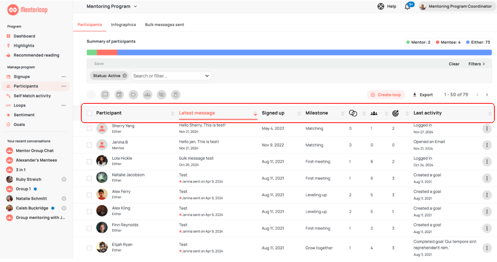Switch to the Infographics tab
Screen dimensions: 497x262
[x=123, y=25]
